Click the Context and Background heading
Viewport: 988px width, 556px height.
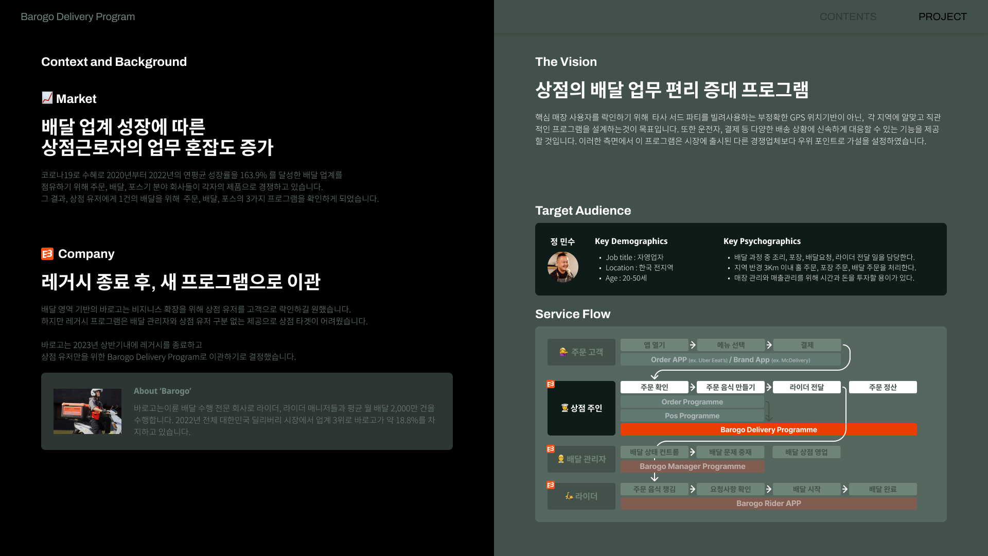[114, 62]
